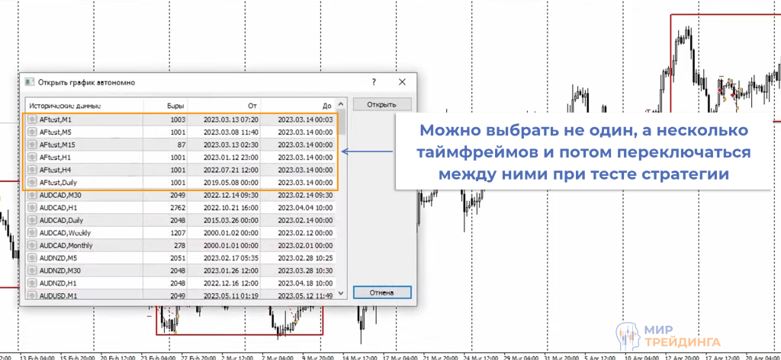
Task: Click bars value 87
Action: (x=181, y=145)
